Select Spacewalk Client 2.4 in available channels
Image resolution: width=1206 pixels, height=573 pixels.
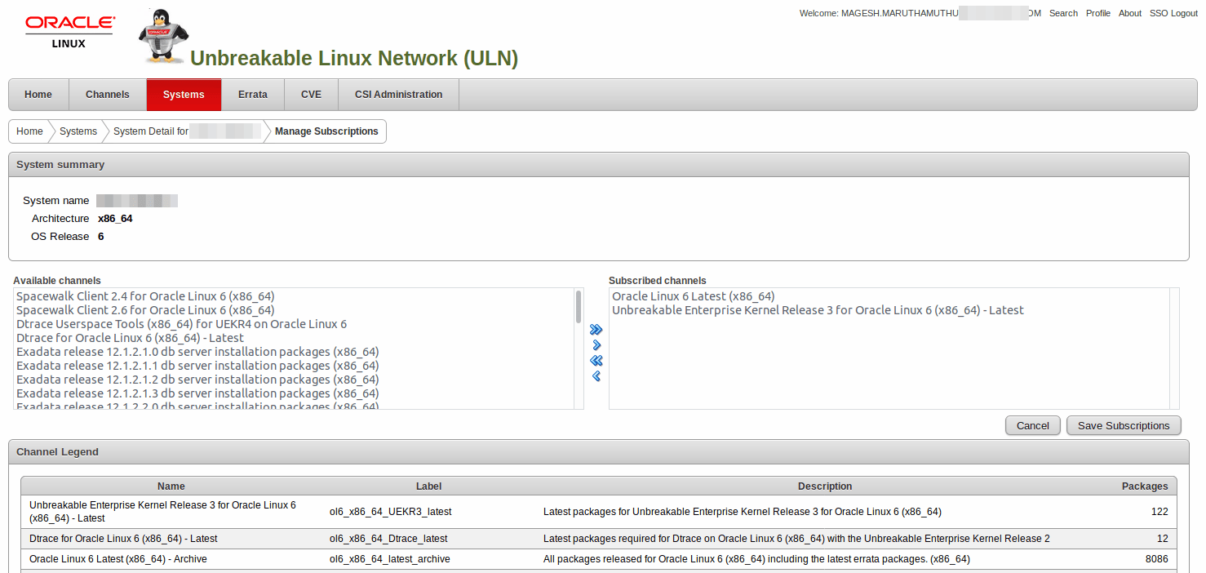coord(145,296)
